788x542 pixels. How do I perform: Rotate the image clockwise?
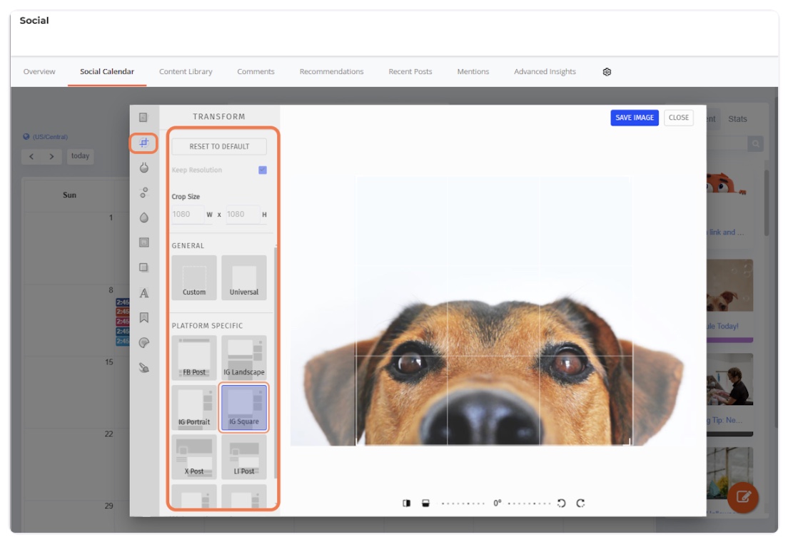pos(580,503)
